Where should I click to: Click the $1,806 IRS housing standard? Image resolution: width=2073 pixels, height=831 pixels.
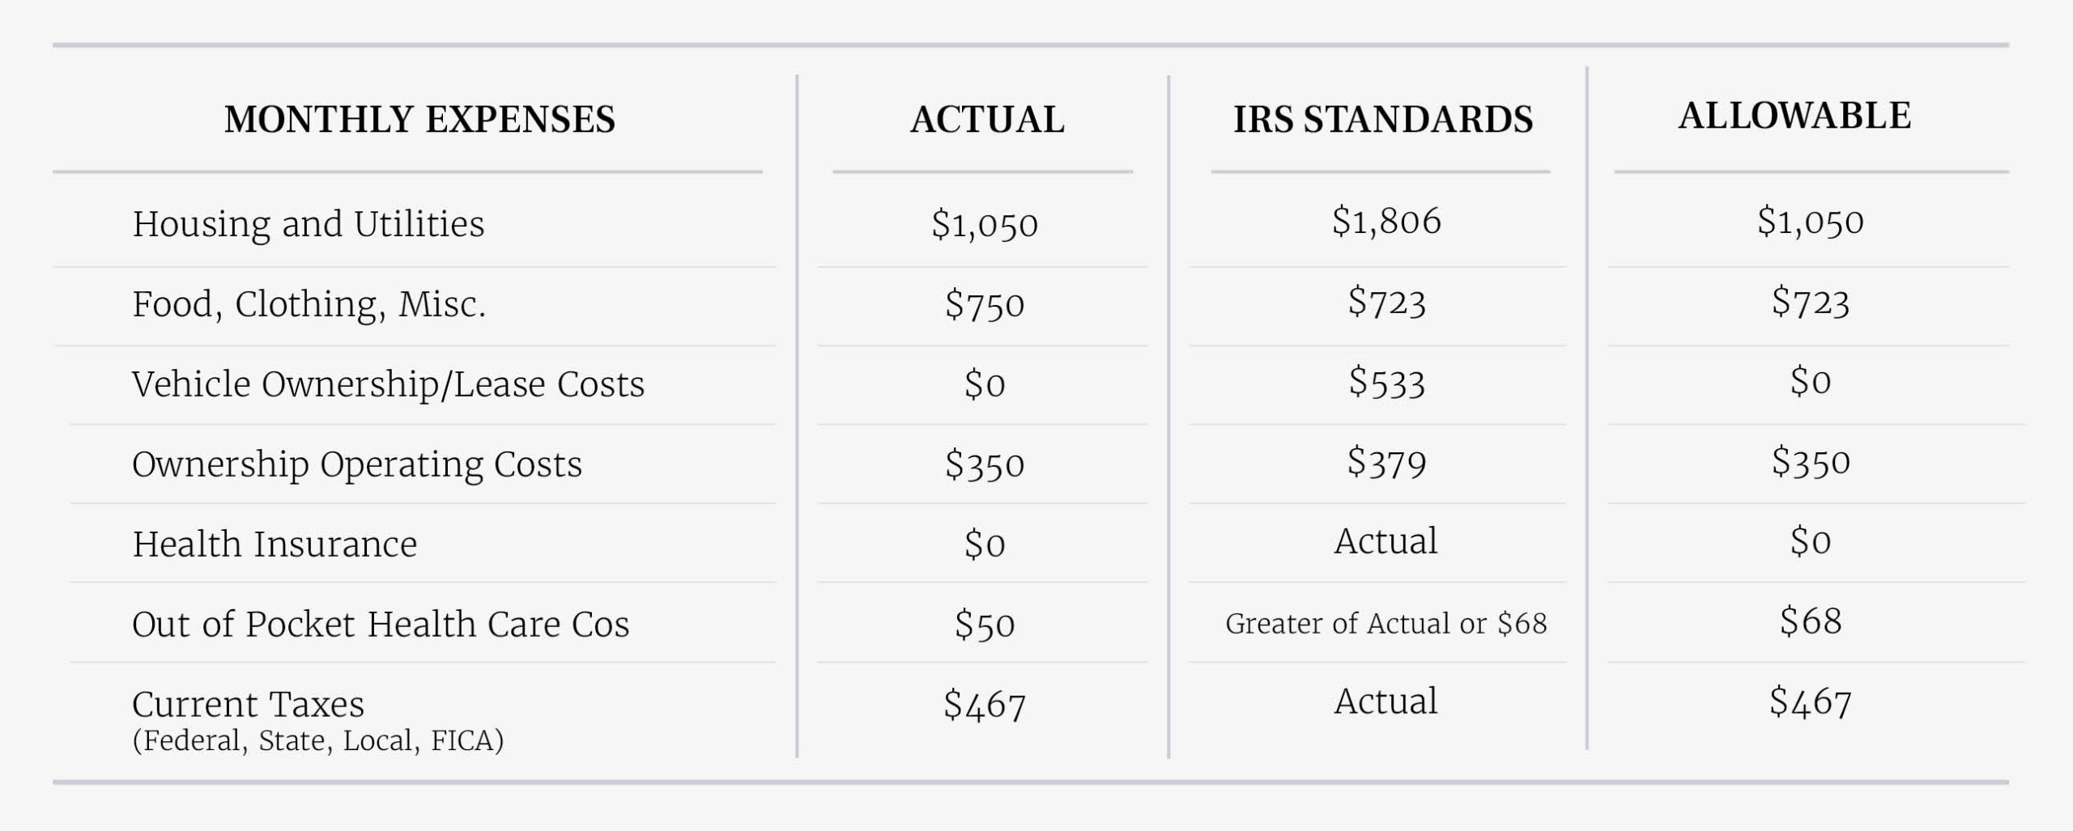click(x=1386, y=222)
